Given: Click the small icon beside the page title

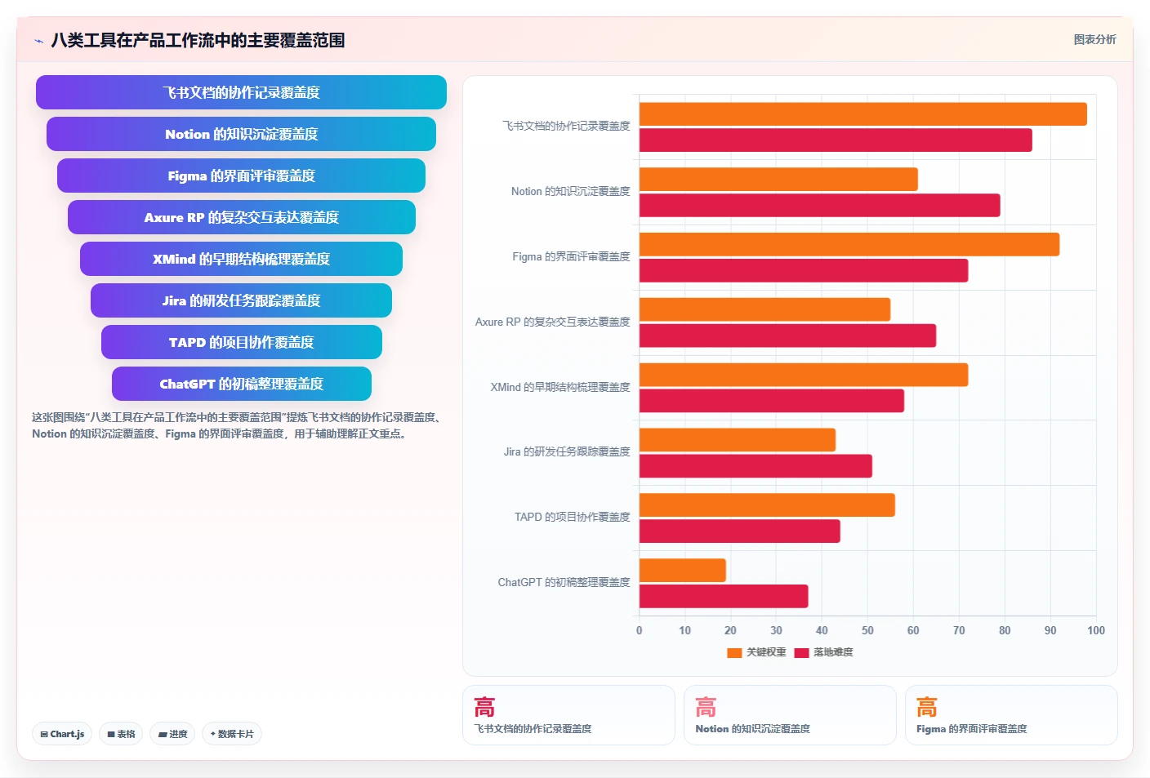Looking at the screenshot, I should pyautogui.click(x=38, y=41).
